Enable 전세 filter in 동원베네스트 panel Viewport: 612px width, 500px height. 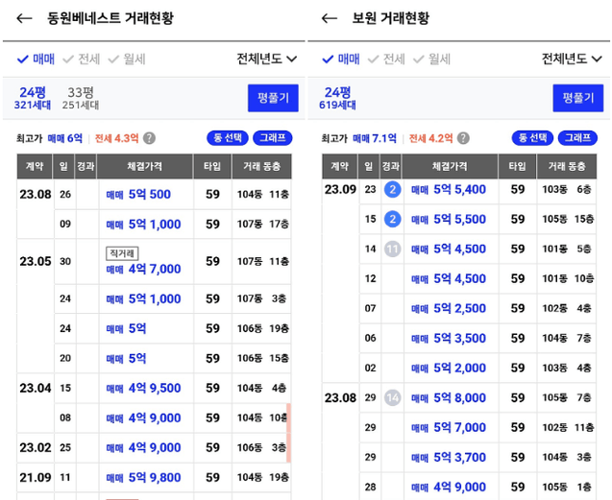point(82,60)
